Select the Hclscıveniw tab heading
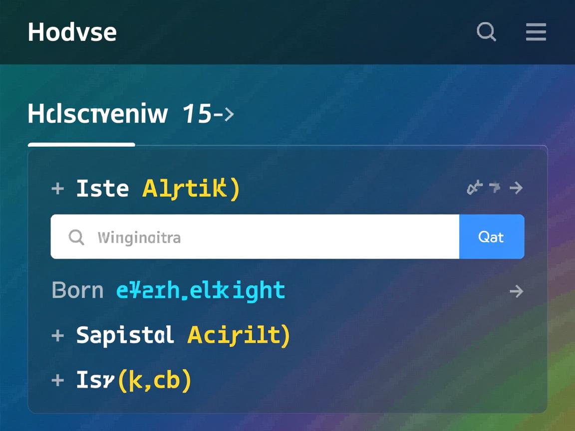 point(98,113)
